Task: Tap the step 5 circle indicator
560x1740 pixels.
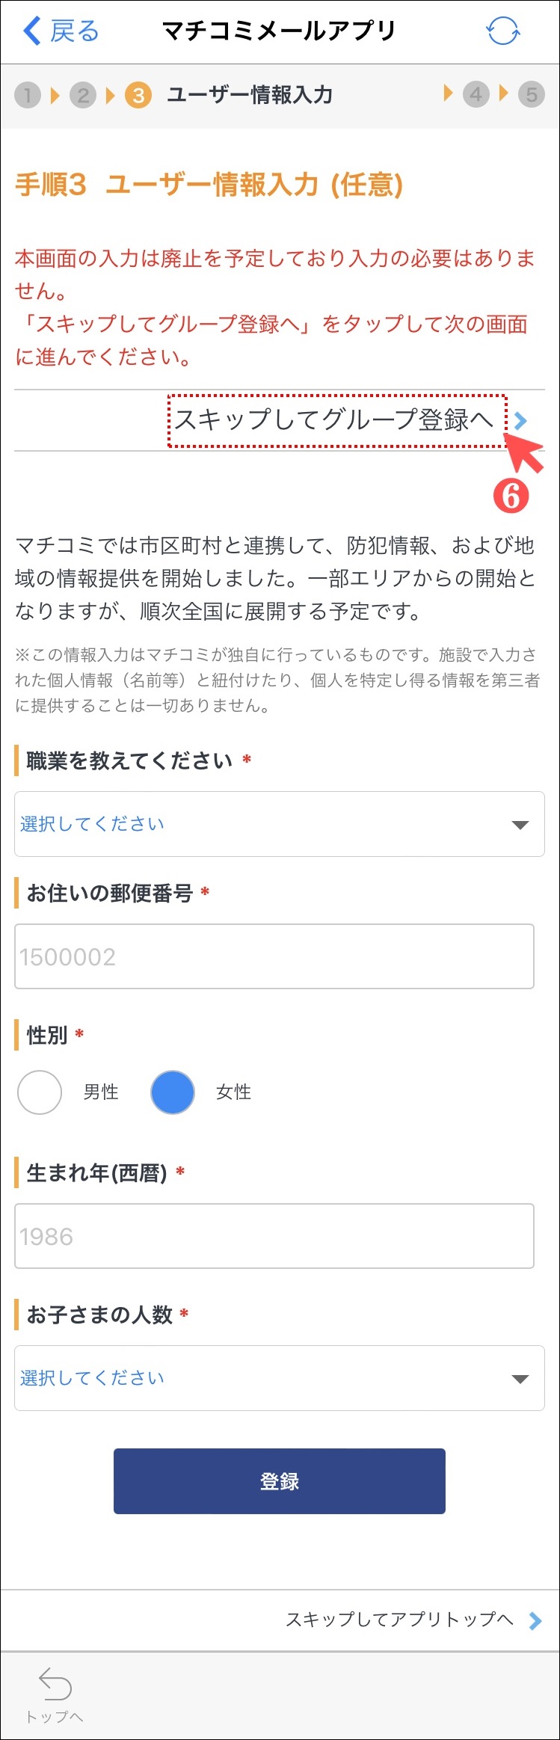Action: [x=532, y=95]
